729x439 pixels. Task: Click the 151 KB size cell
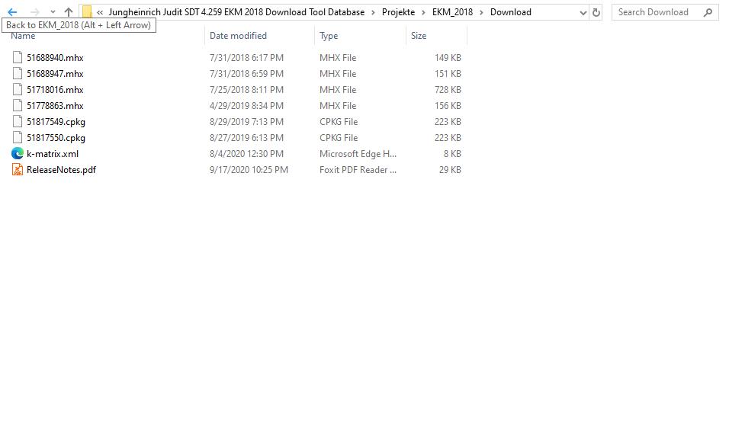point(448,73)
